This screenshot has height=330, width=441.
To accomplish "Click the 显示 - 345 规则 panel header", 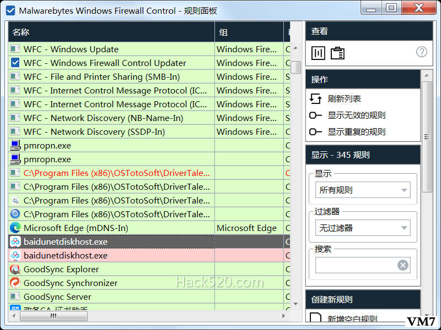I will pos(363,155).
